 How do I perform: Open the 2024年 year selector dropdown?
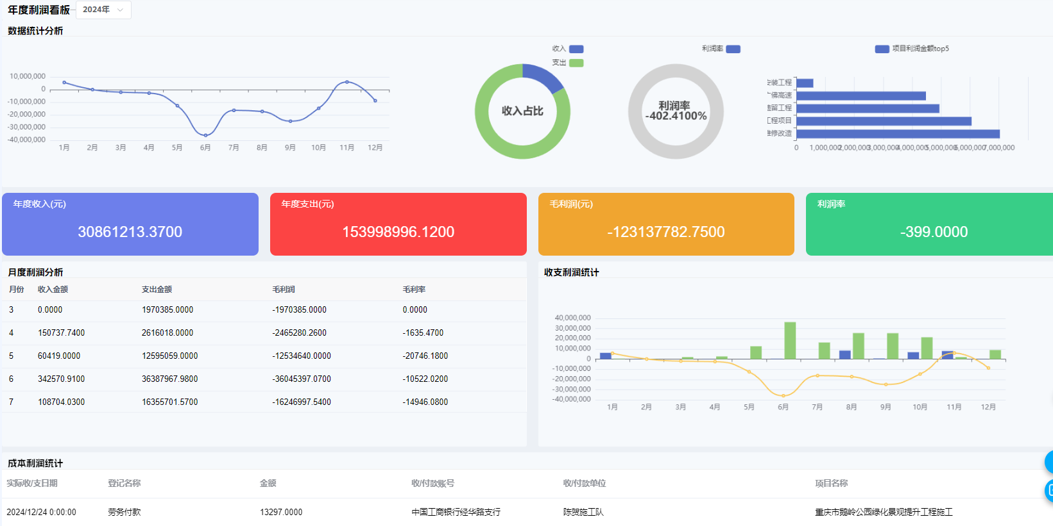point(103,10)
